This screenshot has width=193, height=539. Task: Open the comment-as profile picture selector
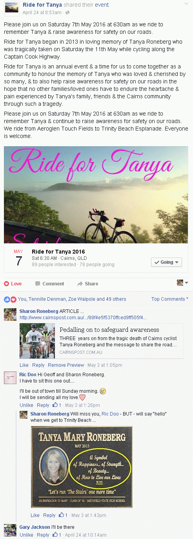pos(183,283)
